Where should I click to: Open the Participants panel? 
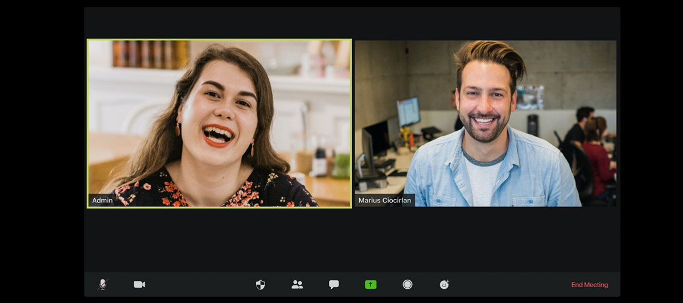[x=297, y=284]
